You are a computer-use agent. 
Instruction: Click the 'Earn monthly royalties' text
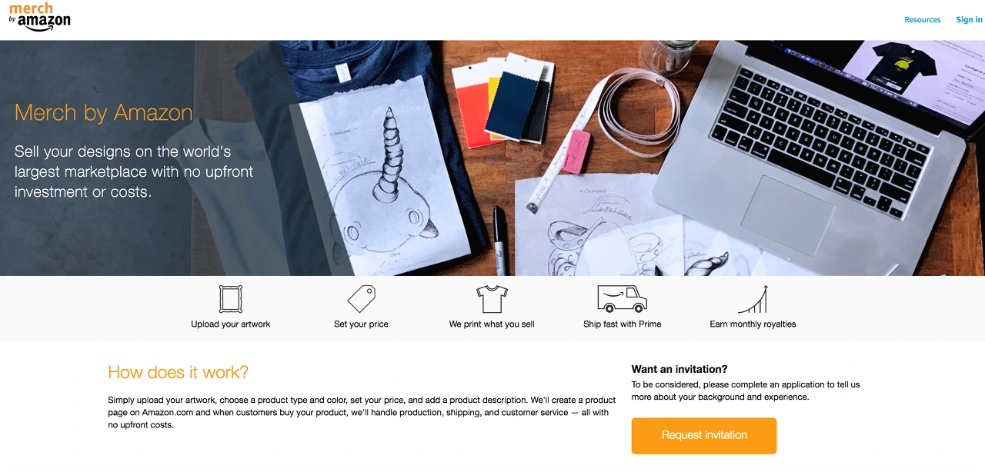tap(753, 324)
